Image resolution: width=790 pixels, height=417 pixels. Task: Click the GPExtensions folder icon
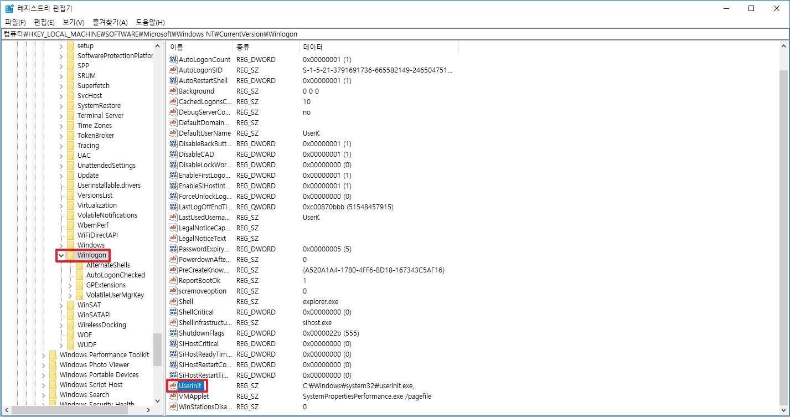coord(79,285)
